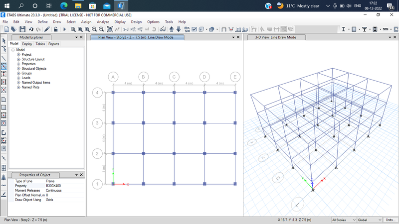Image resolution: width=399 pixels, height=224 pixels.
Task: Switch to the Tables tab
Action: pyautogui.click(x=40, y=44)
